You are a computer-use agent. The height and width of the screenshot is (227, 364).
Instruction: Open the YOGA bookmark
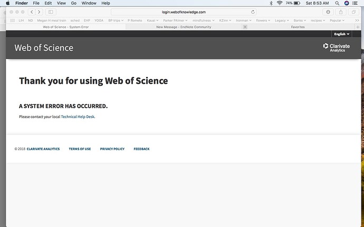tap(99, 21)
